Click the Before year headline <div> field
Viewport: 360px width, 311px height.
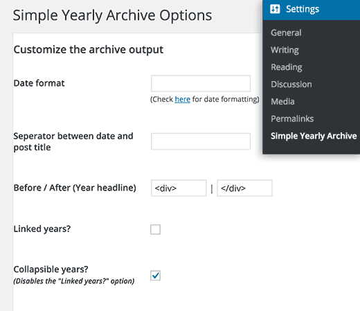click(x=179, y=188)
